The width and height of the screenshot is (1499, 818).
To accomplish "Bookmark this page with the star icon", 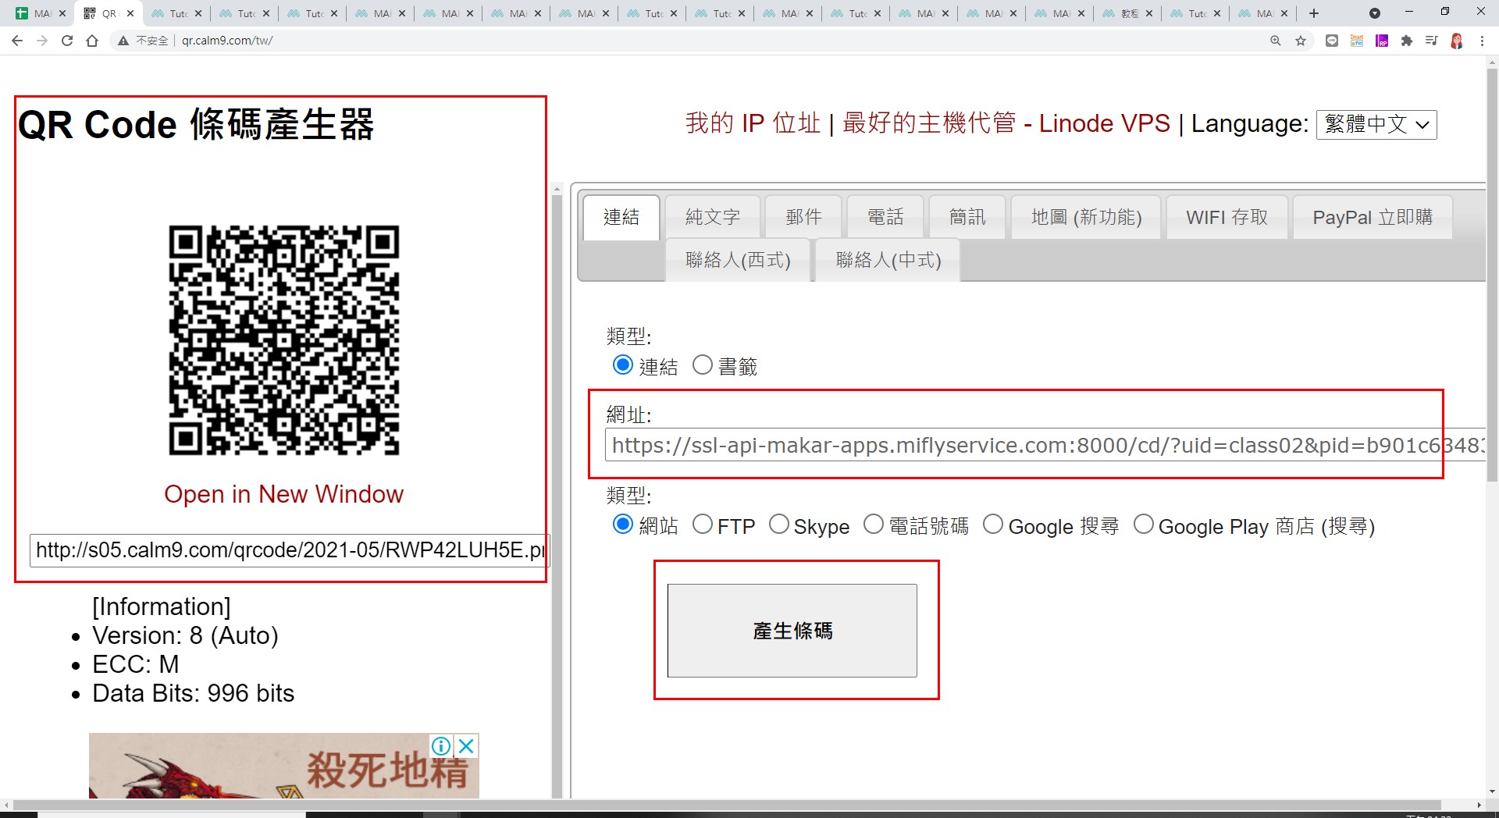I will pos(1301,41).
